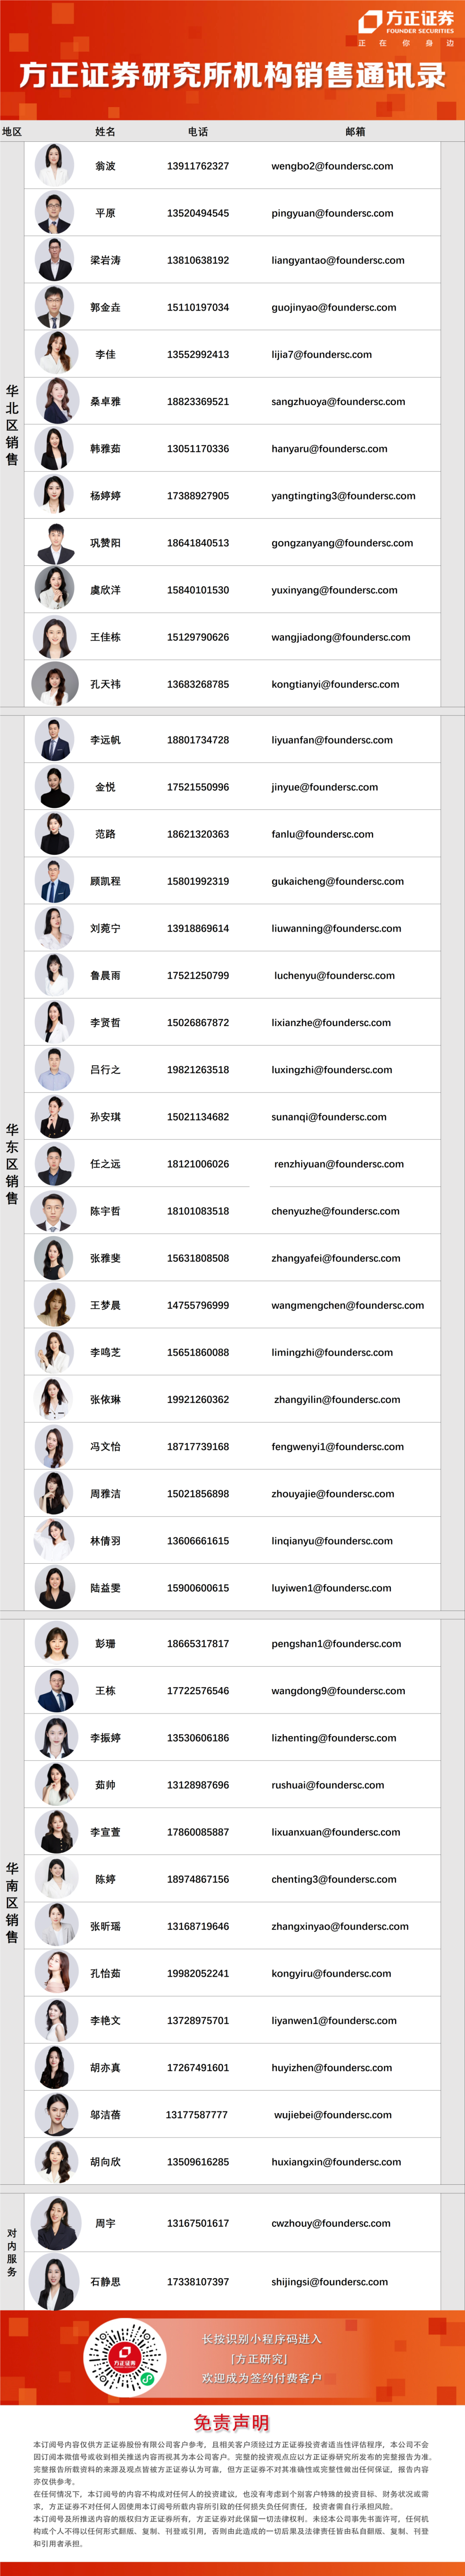Click chenyuzhe@foundersc.com email address

(335, 1211)
